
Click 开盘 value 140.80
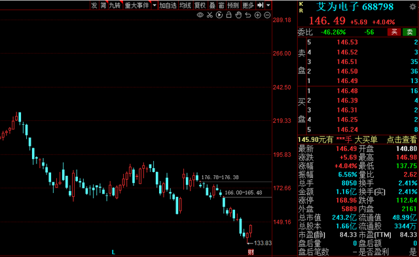(x=406, y=148)
